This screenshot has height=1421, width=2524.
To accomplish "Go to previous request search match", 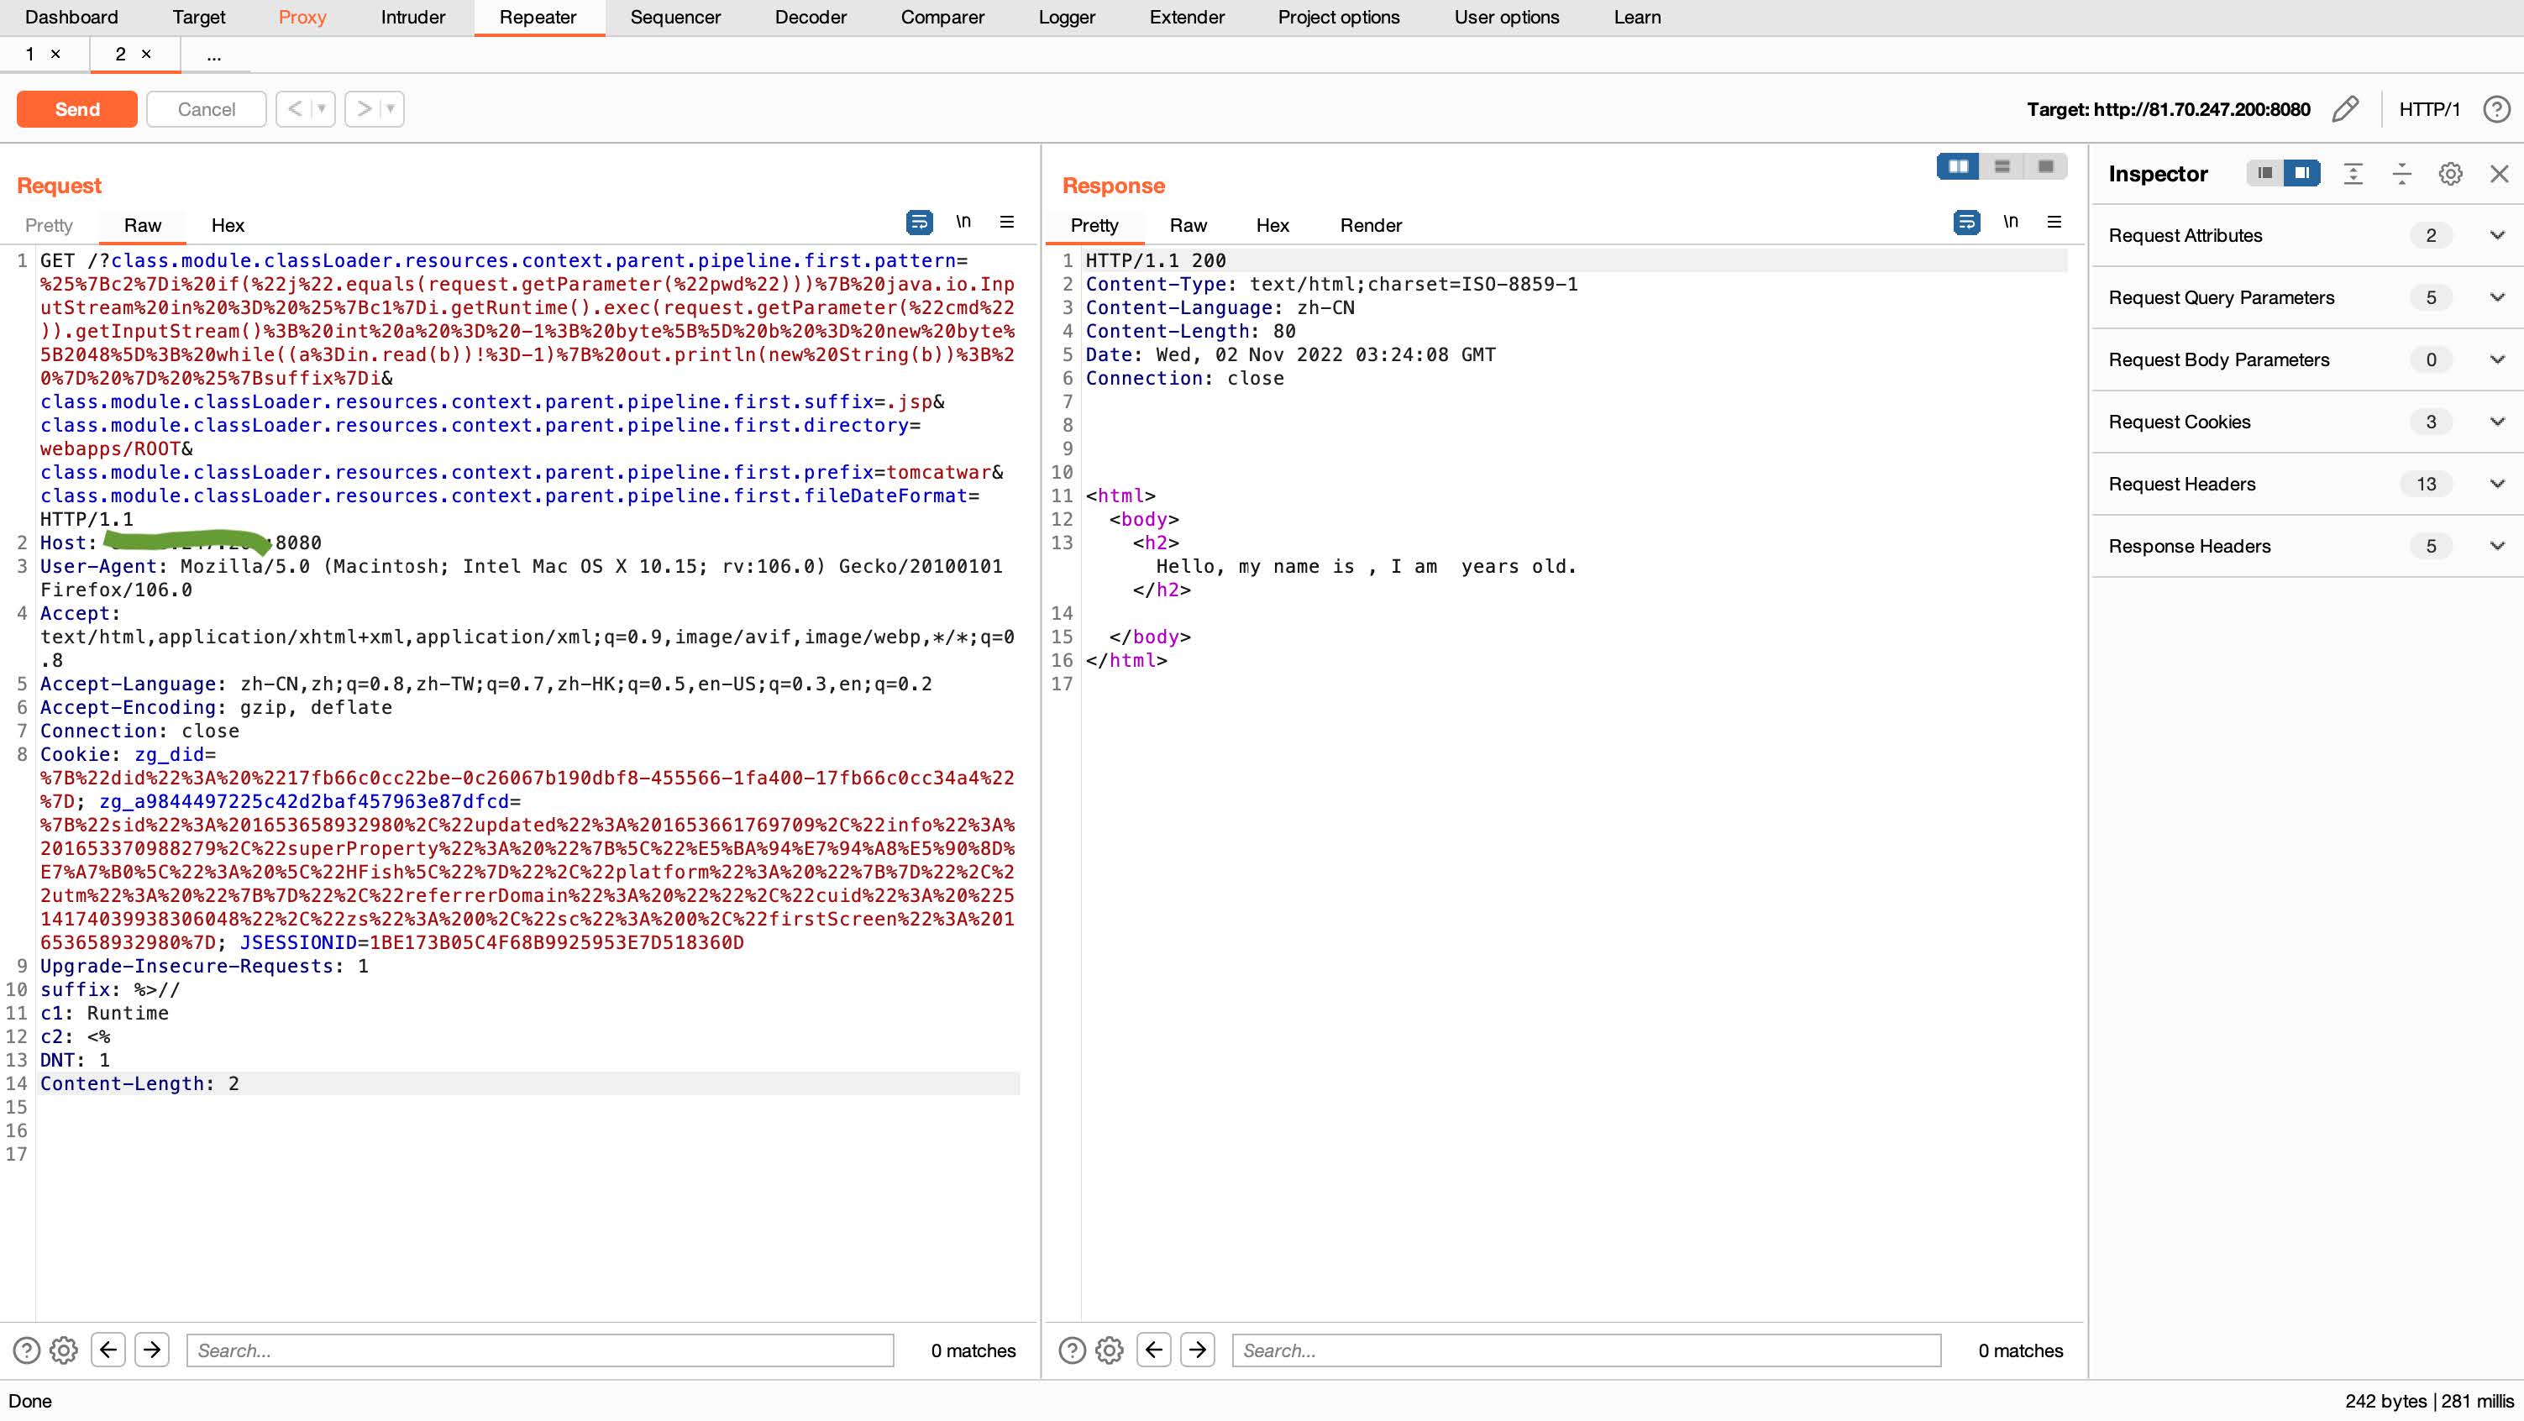I will (x=108, y=1350).
